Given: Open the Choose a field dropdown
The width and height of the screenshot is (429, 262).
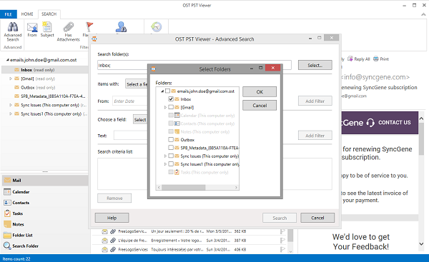Looking at the screenshot, I should click(x=140, y=120).
